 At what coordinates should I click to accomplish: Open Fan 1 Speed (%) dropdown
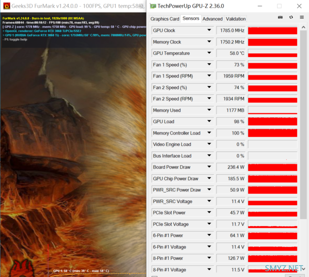pos(209,64)
